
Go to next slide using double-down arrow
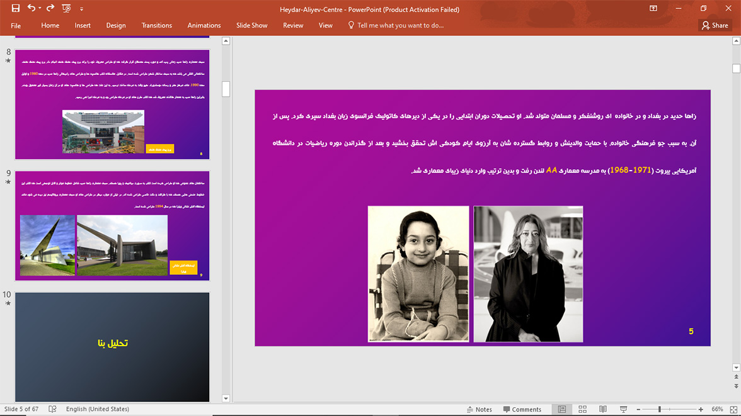(x=736, y=386)
